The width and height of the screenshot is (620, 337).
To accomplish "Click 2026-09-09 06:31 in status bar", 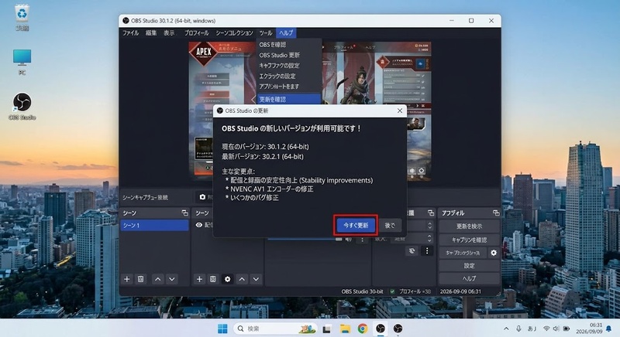I will pyautogui.click(x=460, y=291).
